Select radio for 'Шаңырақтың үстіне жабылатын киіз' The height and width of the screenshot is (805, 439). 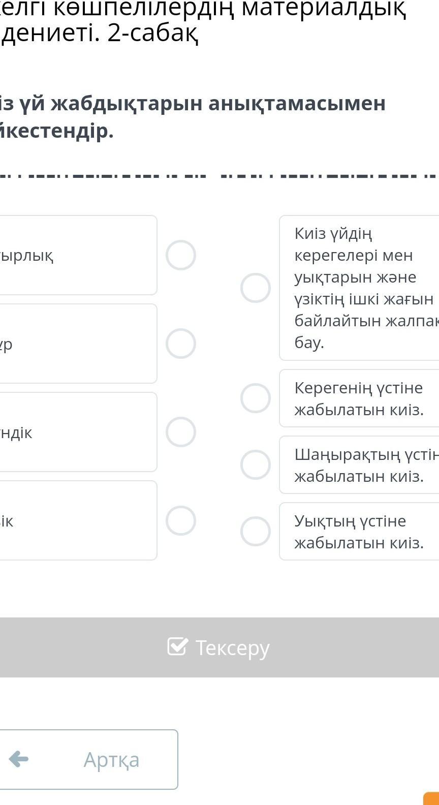point(256,465)
